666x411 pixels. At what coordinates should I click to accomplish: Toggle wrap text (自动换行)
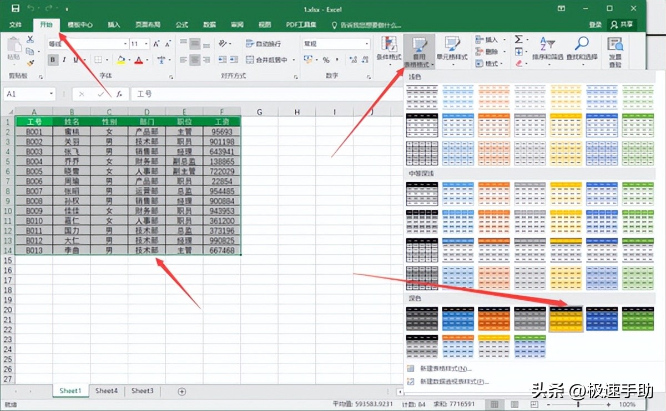pos(264,44)
